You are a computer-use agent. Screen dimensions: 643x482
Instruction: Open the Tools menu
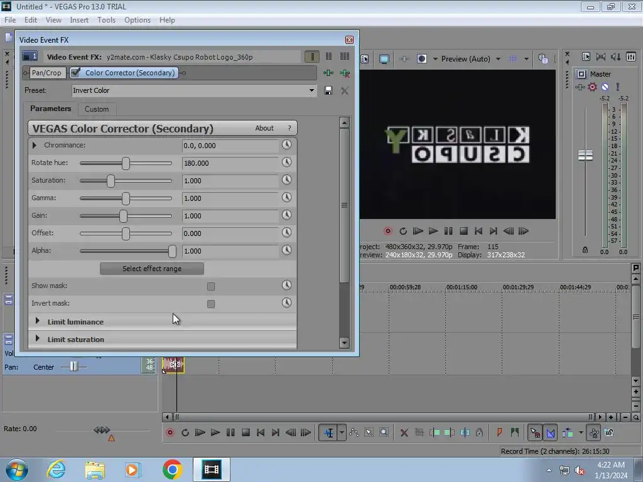[106, 19]
